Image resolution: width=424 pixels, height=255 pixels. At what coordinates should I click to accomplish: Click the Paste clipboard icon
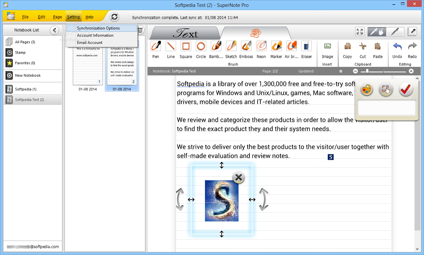378,46
